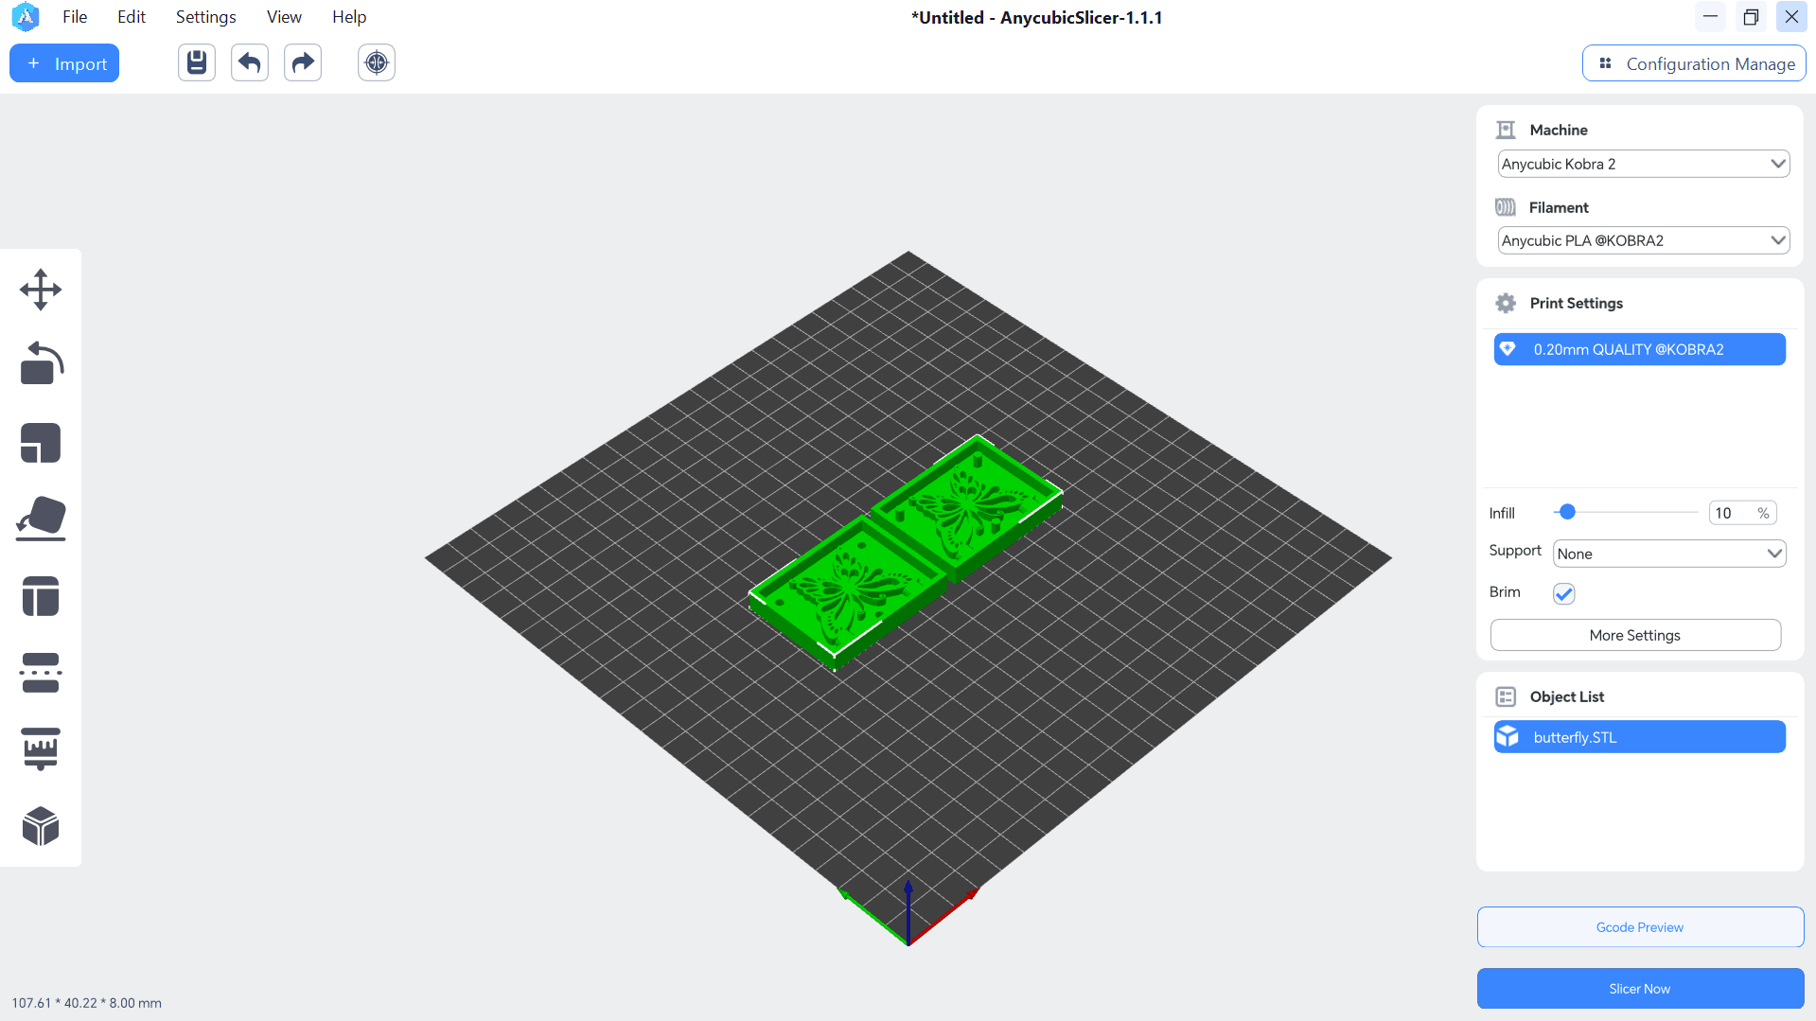Minimize the AnycubicSlicer window
The height and width of the screenshot is (1021, 1816).
[1710, 17]
